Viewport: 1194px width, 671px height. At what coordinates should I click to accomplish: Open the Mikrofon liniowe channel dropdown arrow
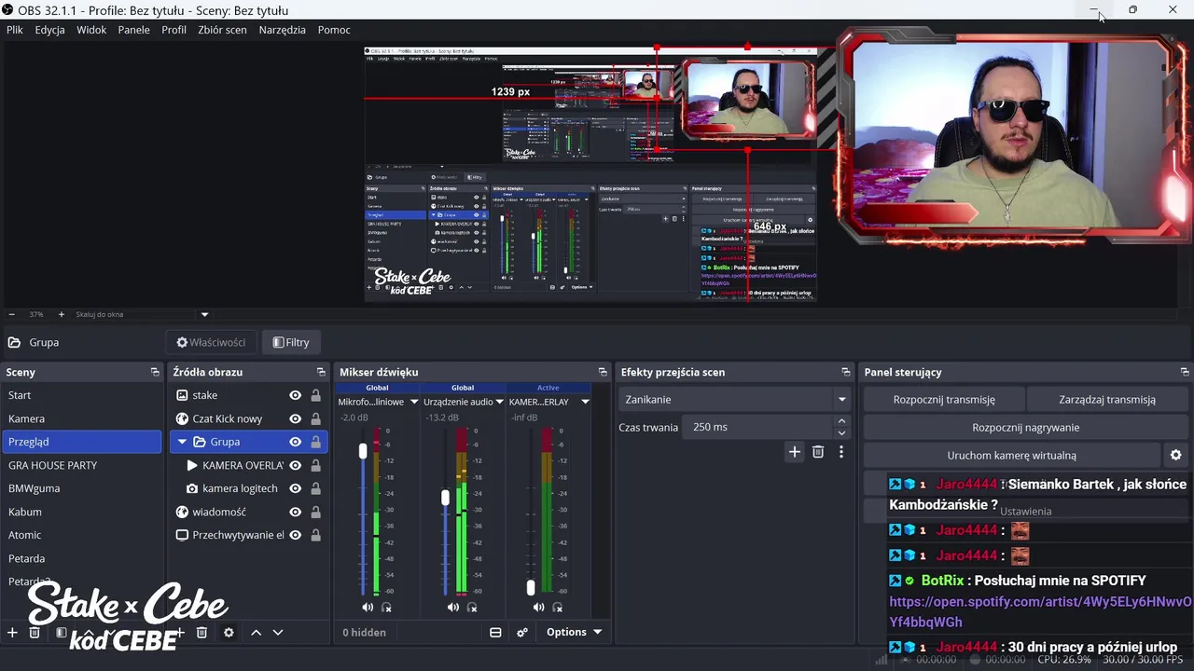click(414, 402)
